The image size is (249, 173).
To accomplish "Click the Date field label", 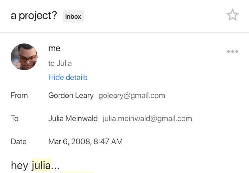I will (18, 142).
